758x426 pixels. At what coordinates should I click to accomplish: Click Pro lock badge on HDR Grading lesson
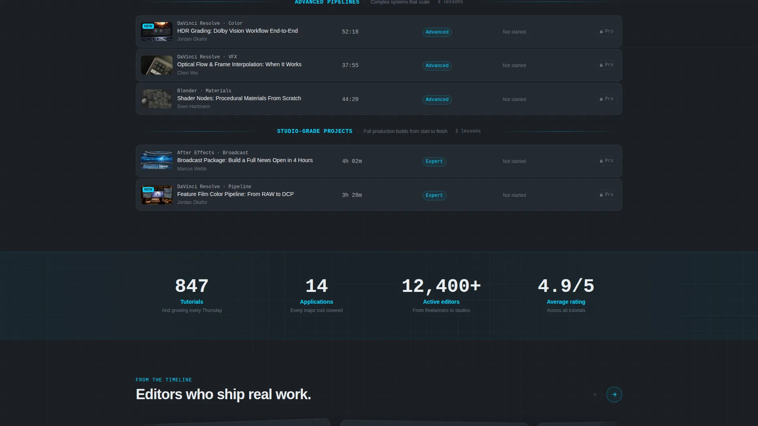pyautogui.click(x=606, y=32)
